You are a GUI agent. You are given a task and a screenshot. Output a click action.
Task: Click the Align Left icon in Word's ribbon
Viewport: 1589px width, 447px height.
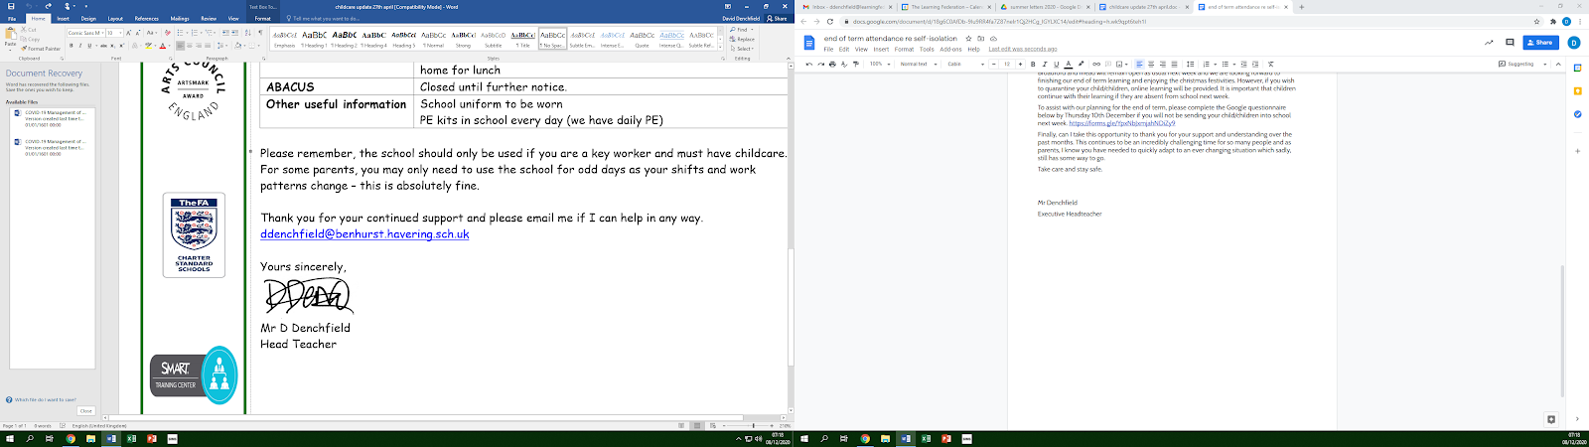point(180,46)
